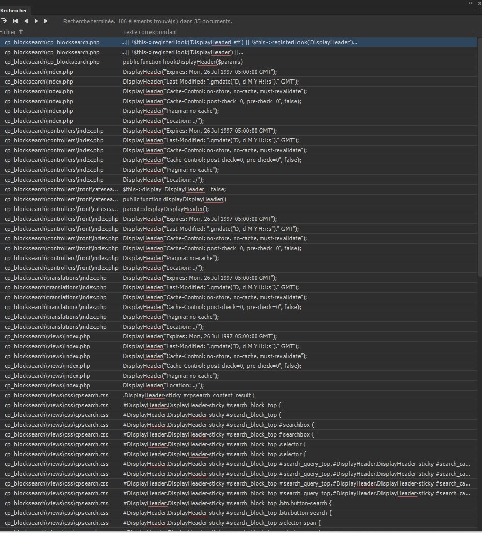482x533 pixels.
Task: Select controllers\front\index.php 'Location: ../' result
Action: [239, 268]
